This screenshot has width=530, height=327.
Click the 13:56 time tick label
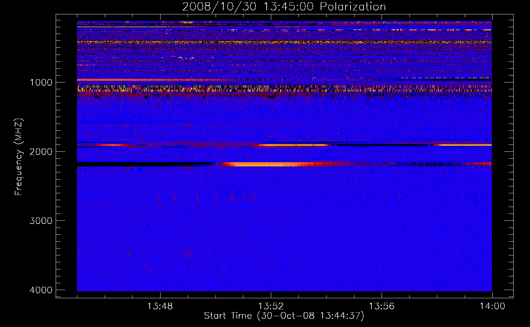pyautogui.click(x=382, y=306)
